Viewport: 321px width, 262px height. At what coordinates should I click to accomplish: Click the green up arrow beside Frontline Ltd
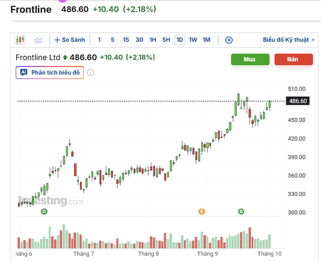point(65,57)
